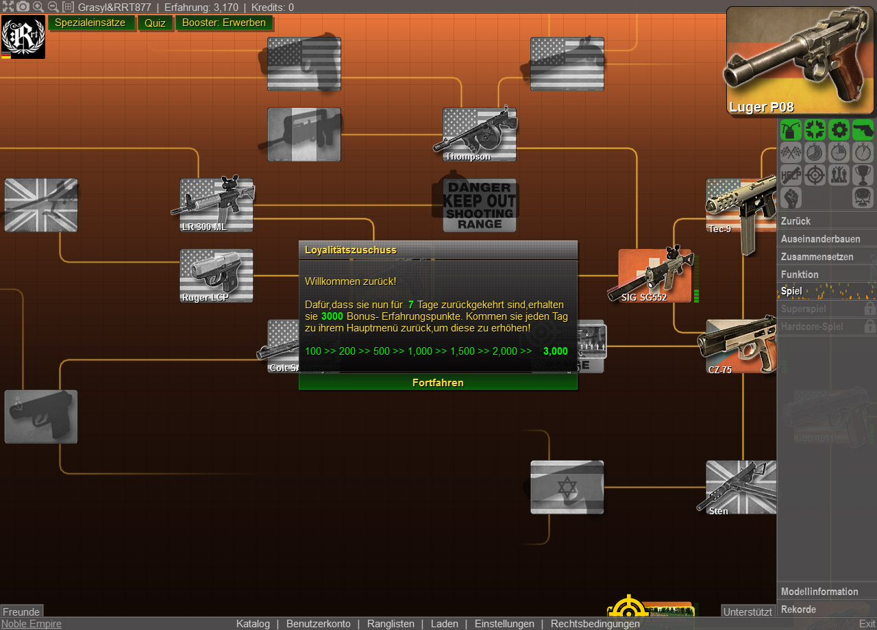Open Spezialeinsätze
This screenshot has width=877, height=630.
click(x=90, y=23)
